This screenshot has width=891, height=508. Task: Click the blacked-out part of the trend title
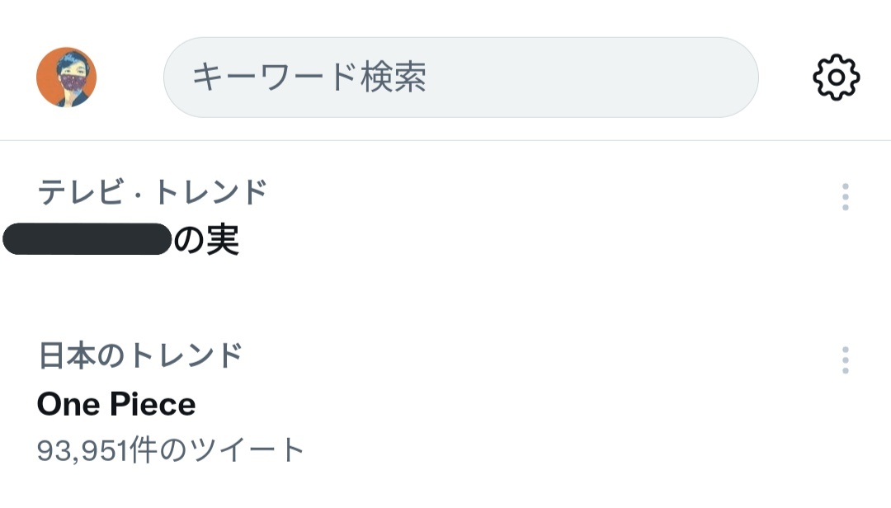coord(87,239)
